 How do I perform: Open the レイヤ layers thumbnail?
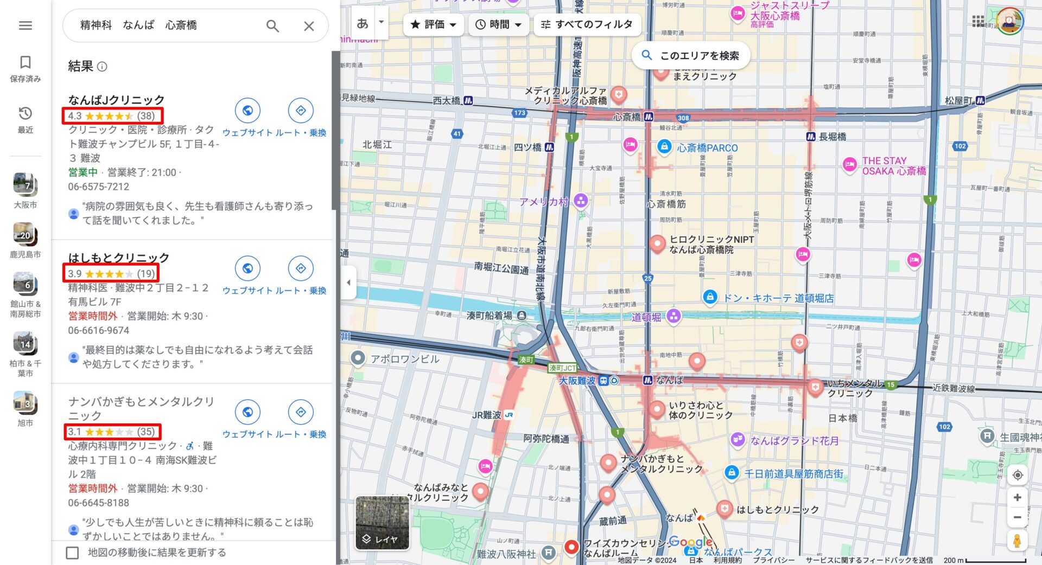[x=382, y=523]
